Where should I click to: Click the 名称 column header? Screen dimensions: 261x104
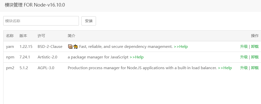pyautogui.click(x=10, y=36)
